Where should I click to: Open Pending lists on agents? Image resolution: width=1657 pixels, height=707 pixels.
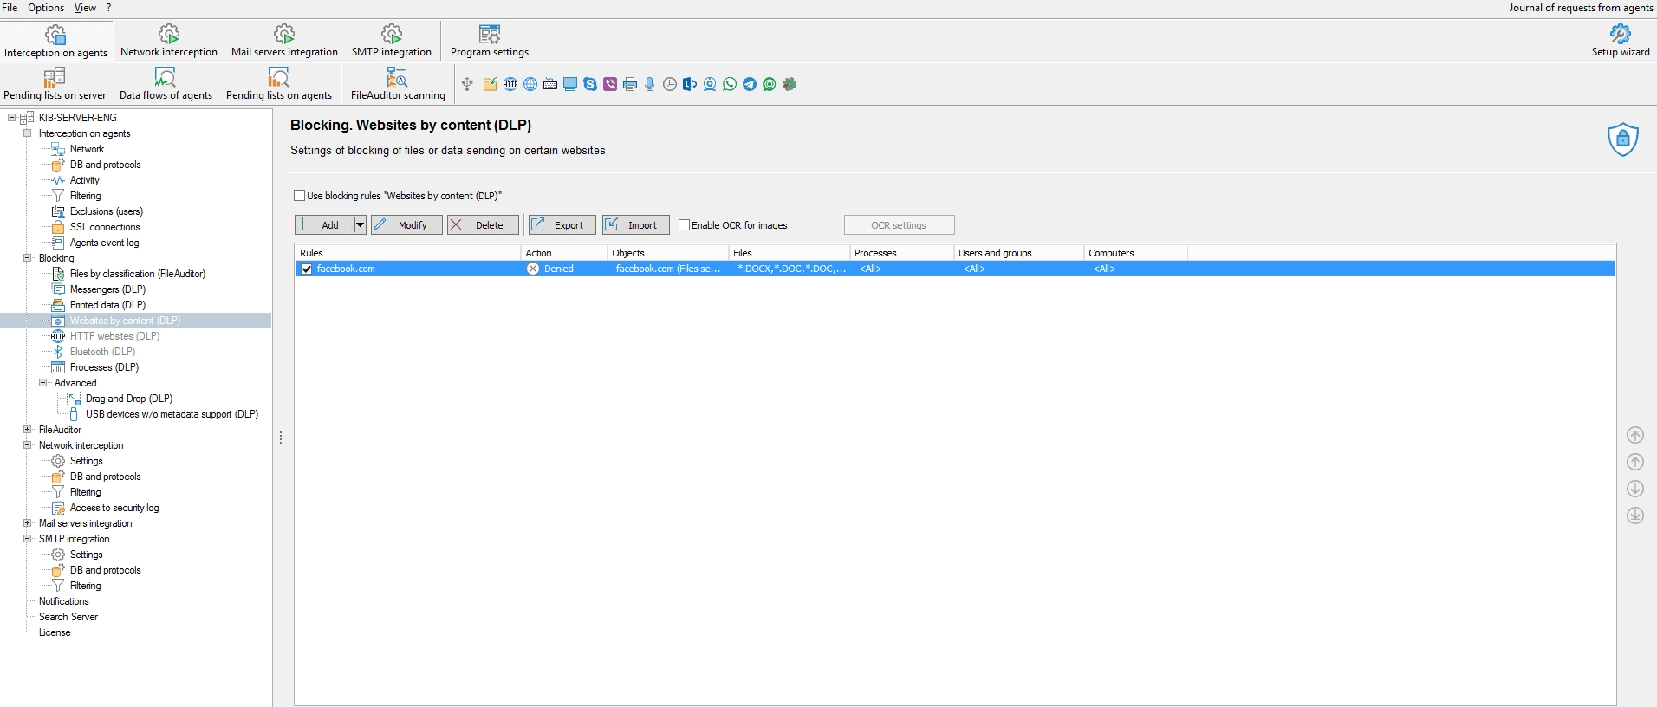[x=279, y=84]
